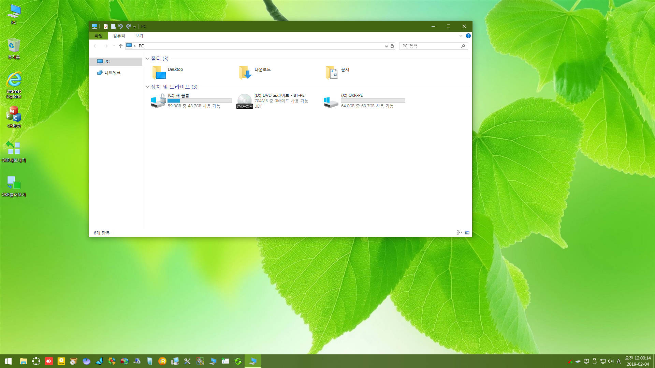
Task: Click the green sync arrows taskbar icon
Action: tap(238, 361)
